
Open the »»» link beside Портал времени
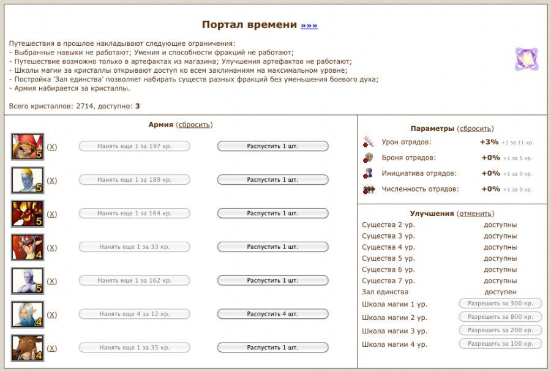309,25
